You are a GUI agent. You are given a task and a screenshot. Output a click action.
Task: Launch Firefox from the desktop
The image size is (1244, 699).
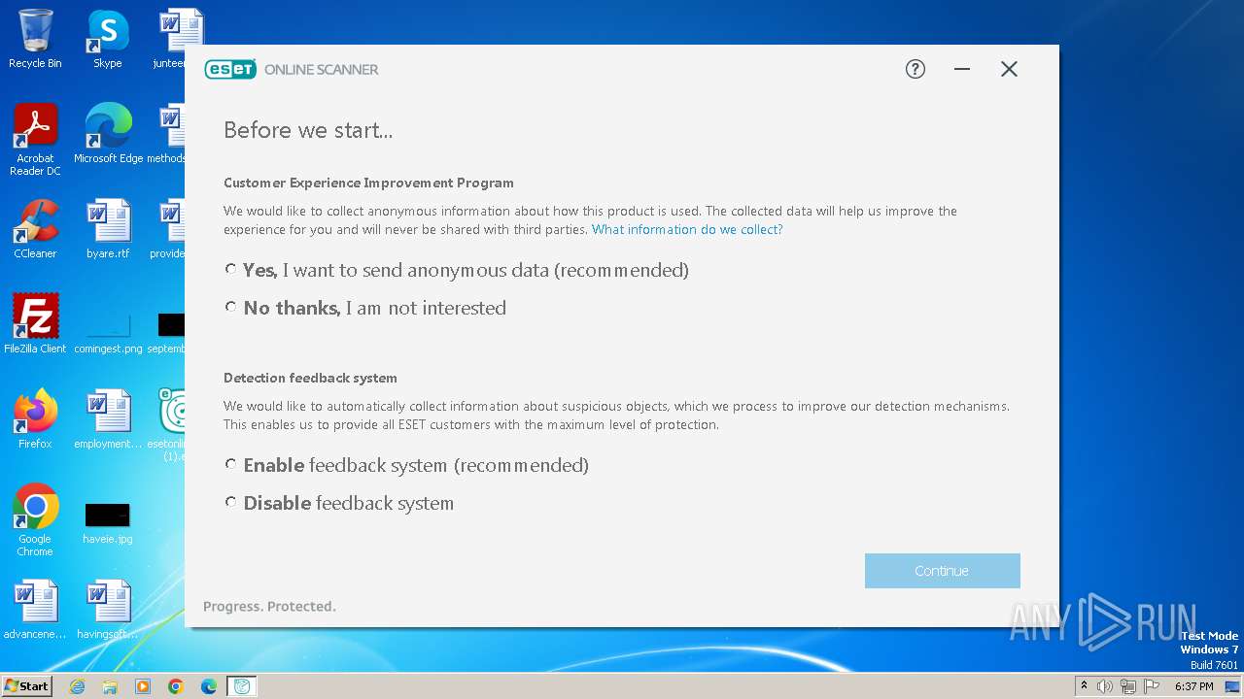click(x=35, y=419)
